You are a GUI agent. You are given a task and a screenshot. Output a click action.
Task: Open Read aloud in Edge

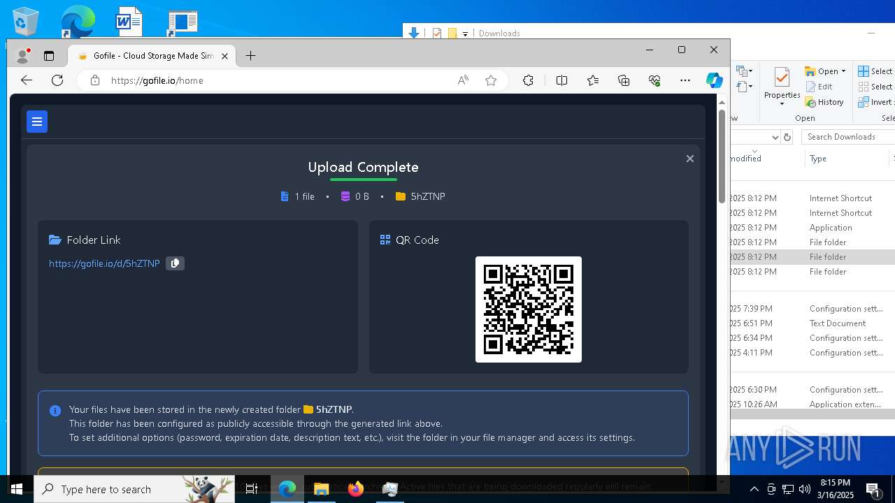(x=463, y=80)
